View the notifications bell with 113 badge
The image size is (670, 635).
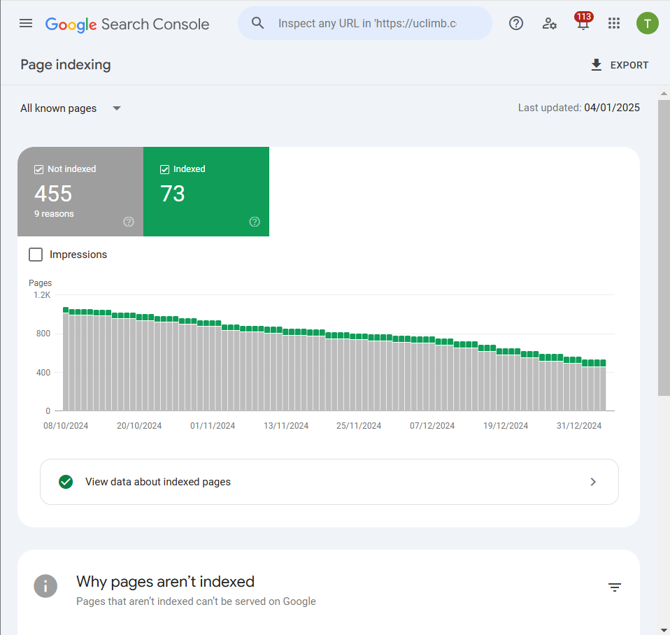click(583, 23)
